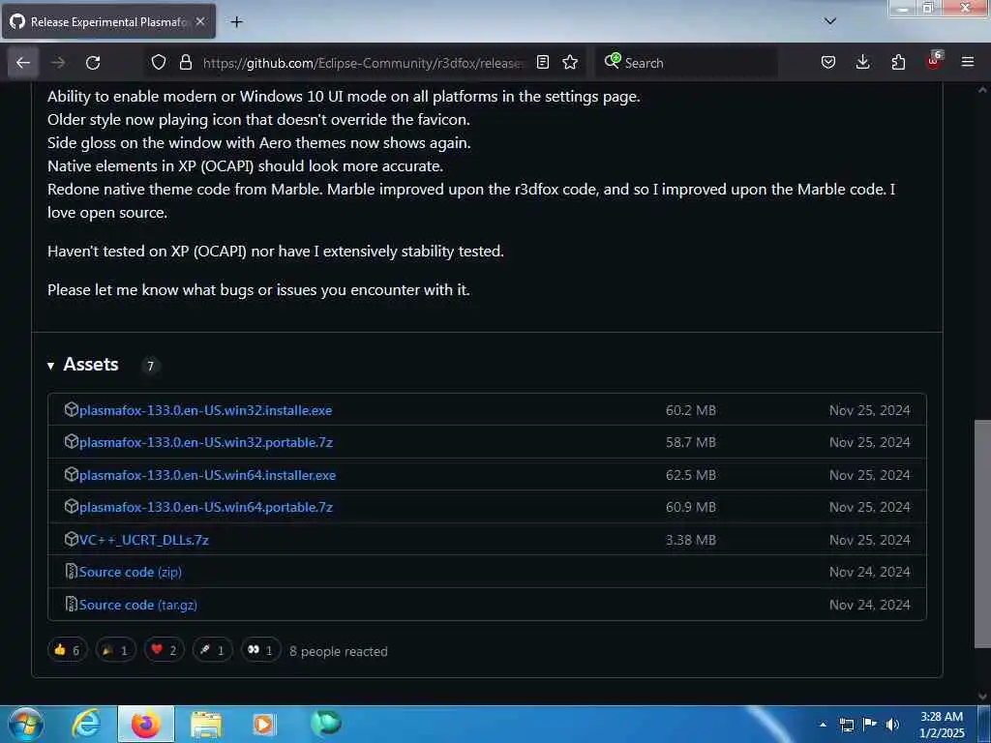This screenshot has height=743, width=991.
Task: Click the search engine magnifier icon
Action: point(612,61)
